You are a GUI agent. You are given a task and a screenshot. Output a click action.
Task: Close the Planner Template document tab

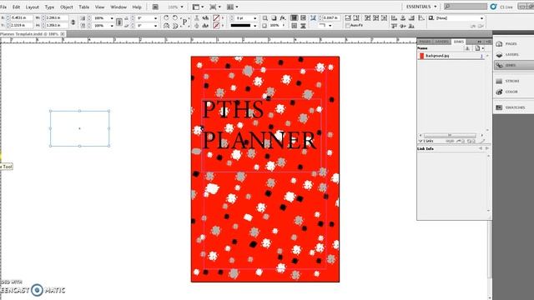coord(63,34)
